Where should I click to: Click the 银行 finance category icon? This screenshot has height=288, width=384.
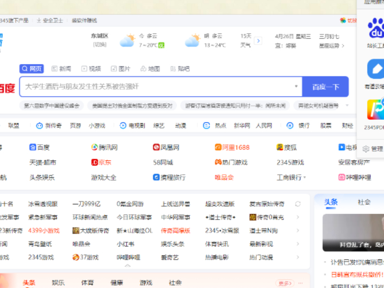[290, 126]
